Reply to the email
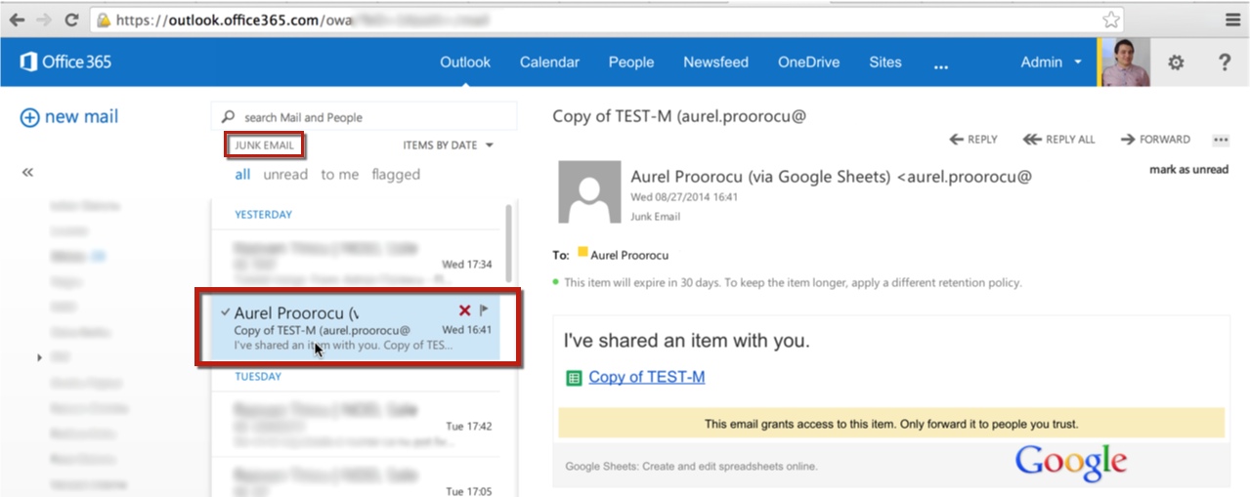 (973, 140)
